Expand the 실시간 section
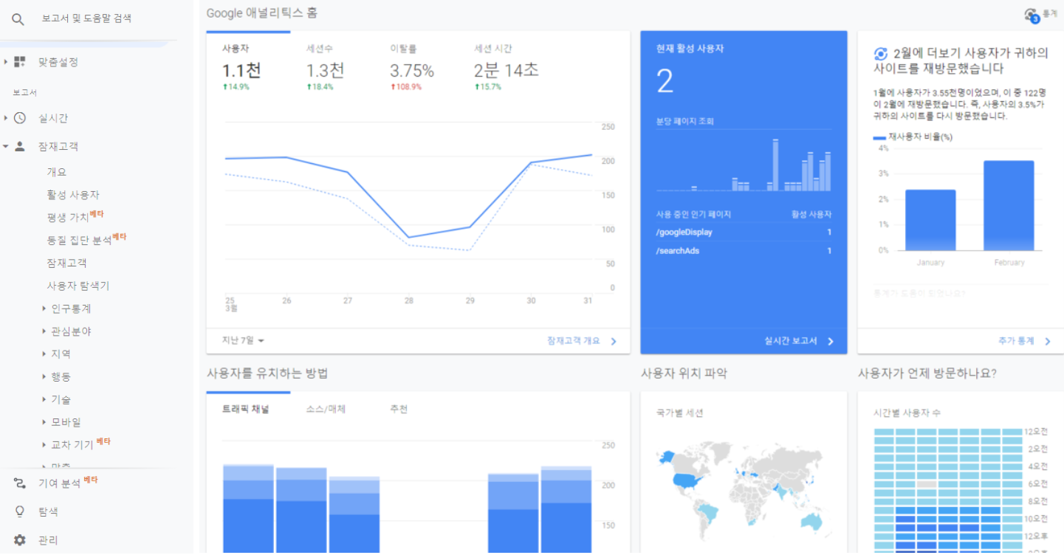 pos(6,118)
